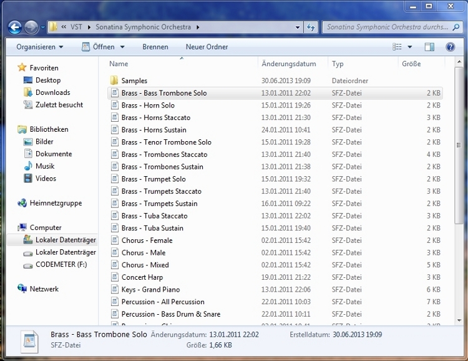468x361 pixels.
Task: Expand the arrow after Sonatina Symphonic Orchestra breadcrumb
Action: (198, 27)
